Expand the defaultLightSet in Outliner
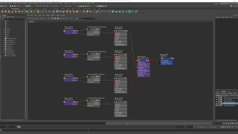This screenshot has width=238, height=134. coord(4,52)
